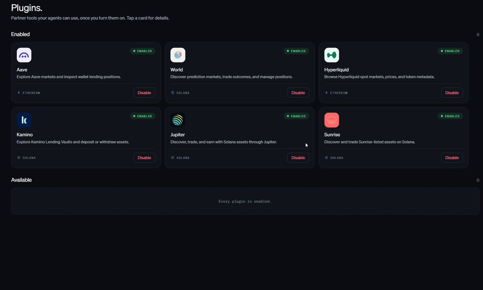Click 'Explore Aave markets' description text
The height and width of the screenshot is (290, 483).
pos(69,77)
